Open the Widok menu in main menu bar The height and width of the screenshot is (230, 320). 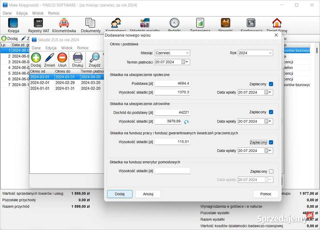coord(38,13)
